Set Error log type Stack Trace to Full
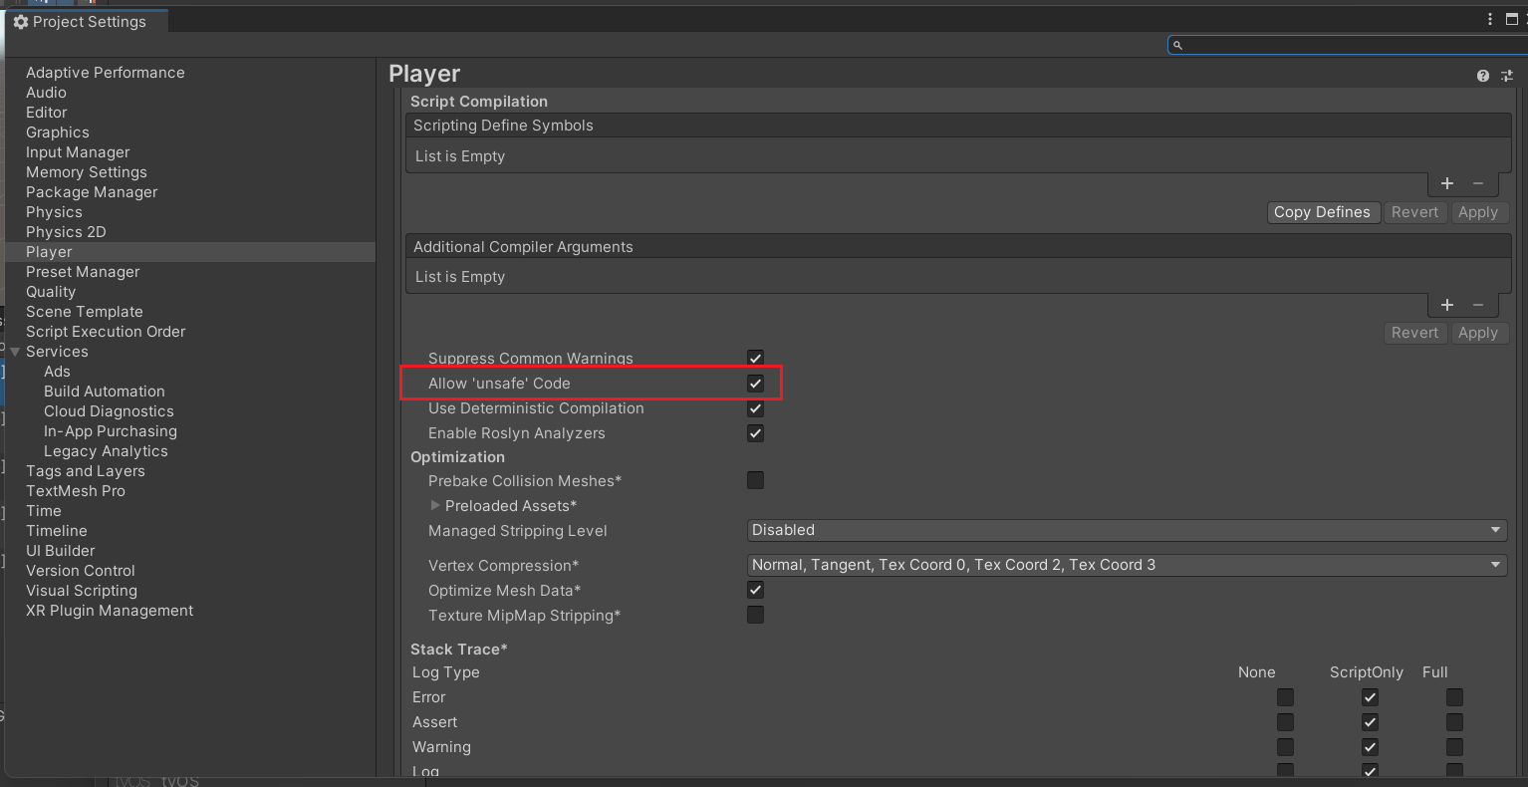 click(x=1453, y=696)
